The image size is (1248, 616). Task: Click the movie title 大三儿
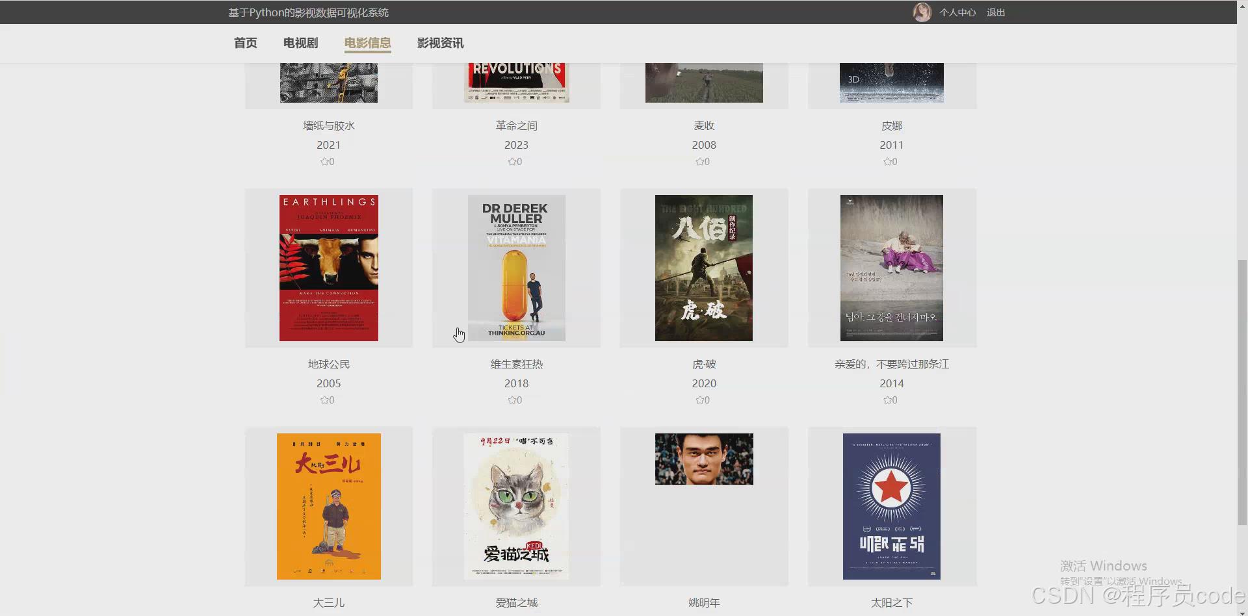click(329, 603)
